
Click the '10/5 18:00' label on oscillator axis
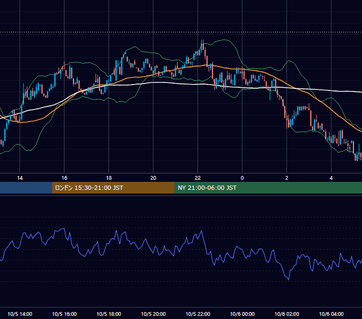point(109,314)
